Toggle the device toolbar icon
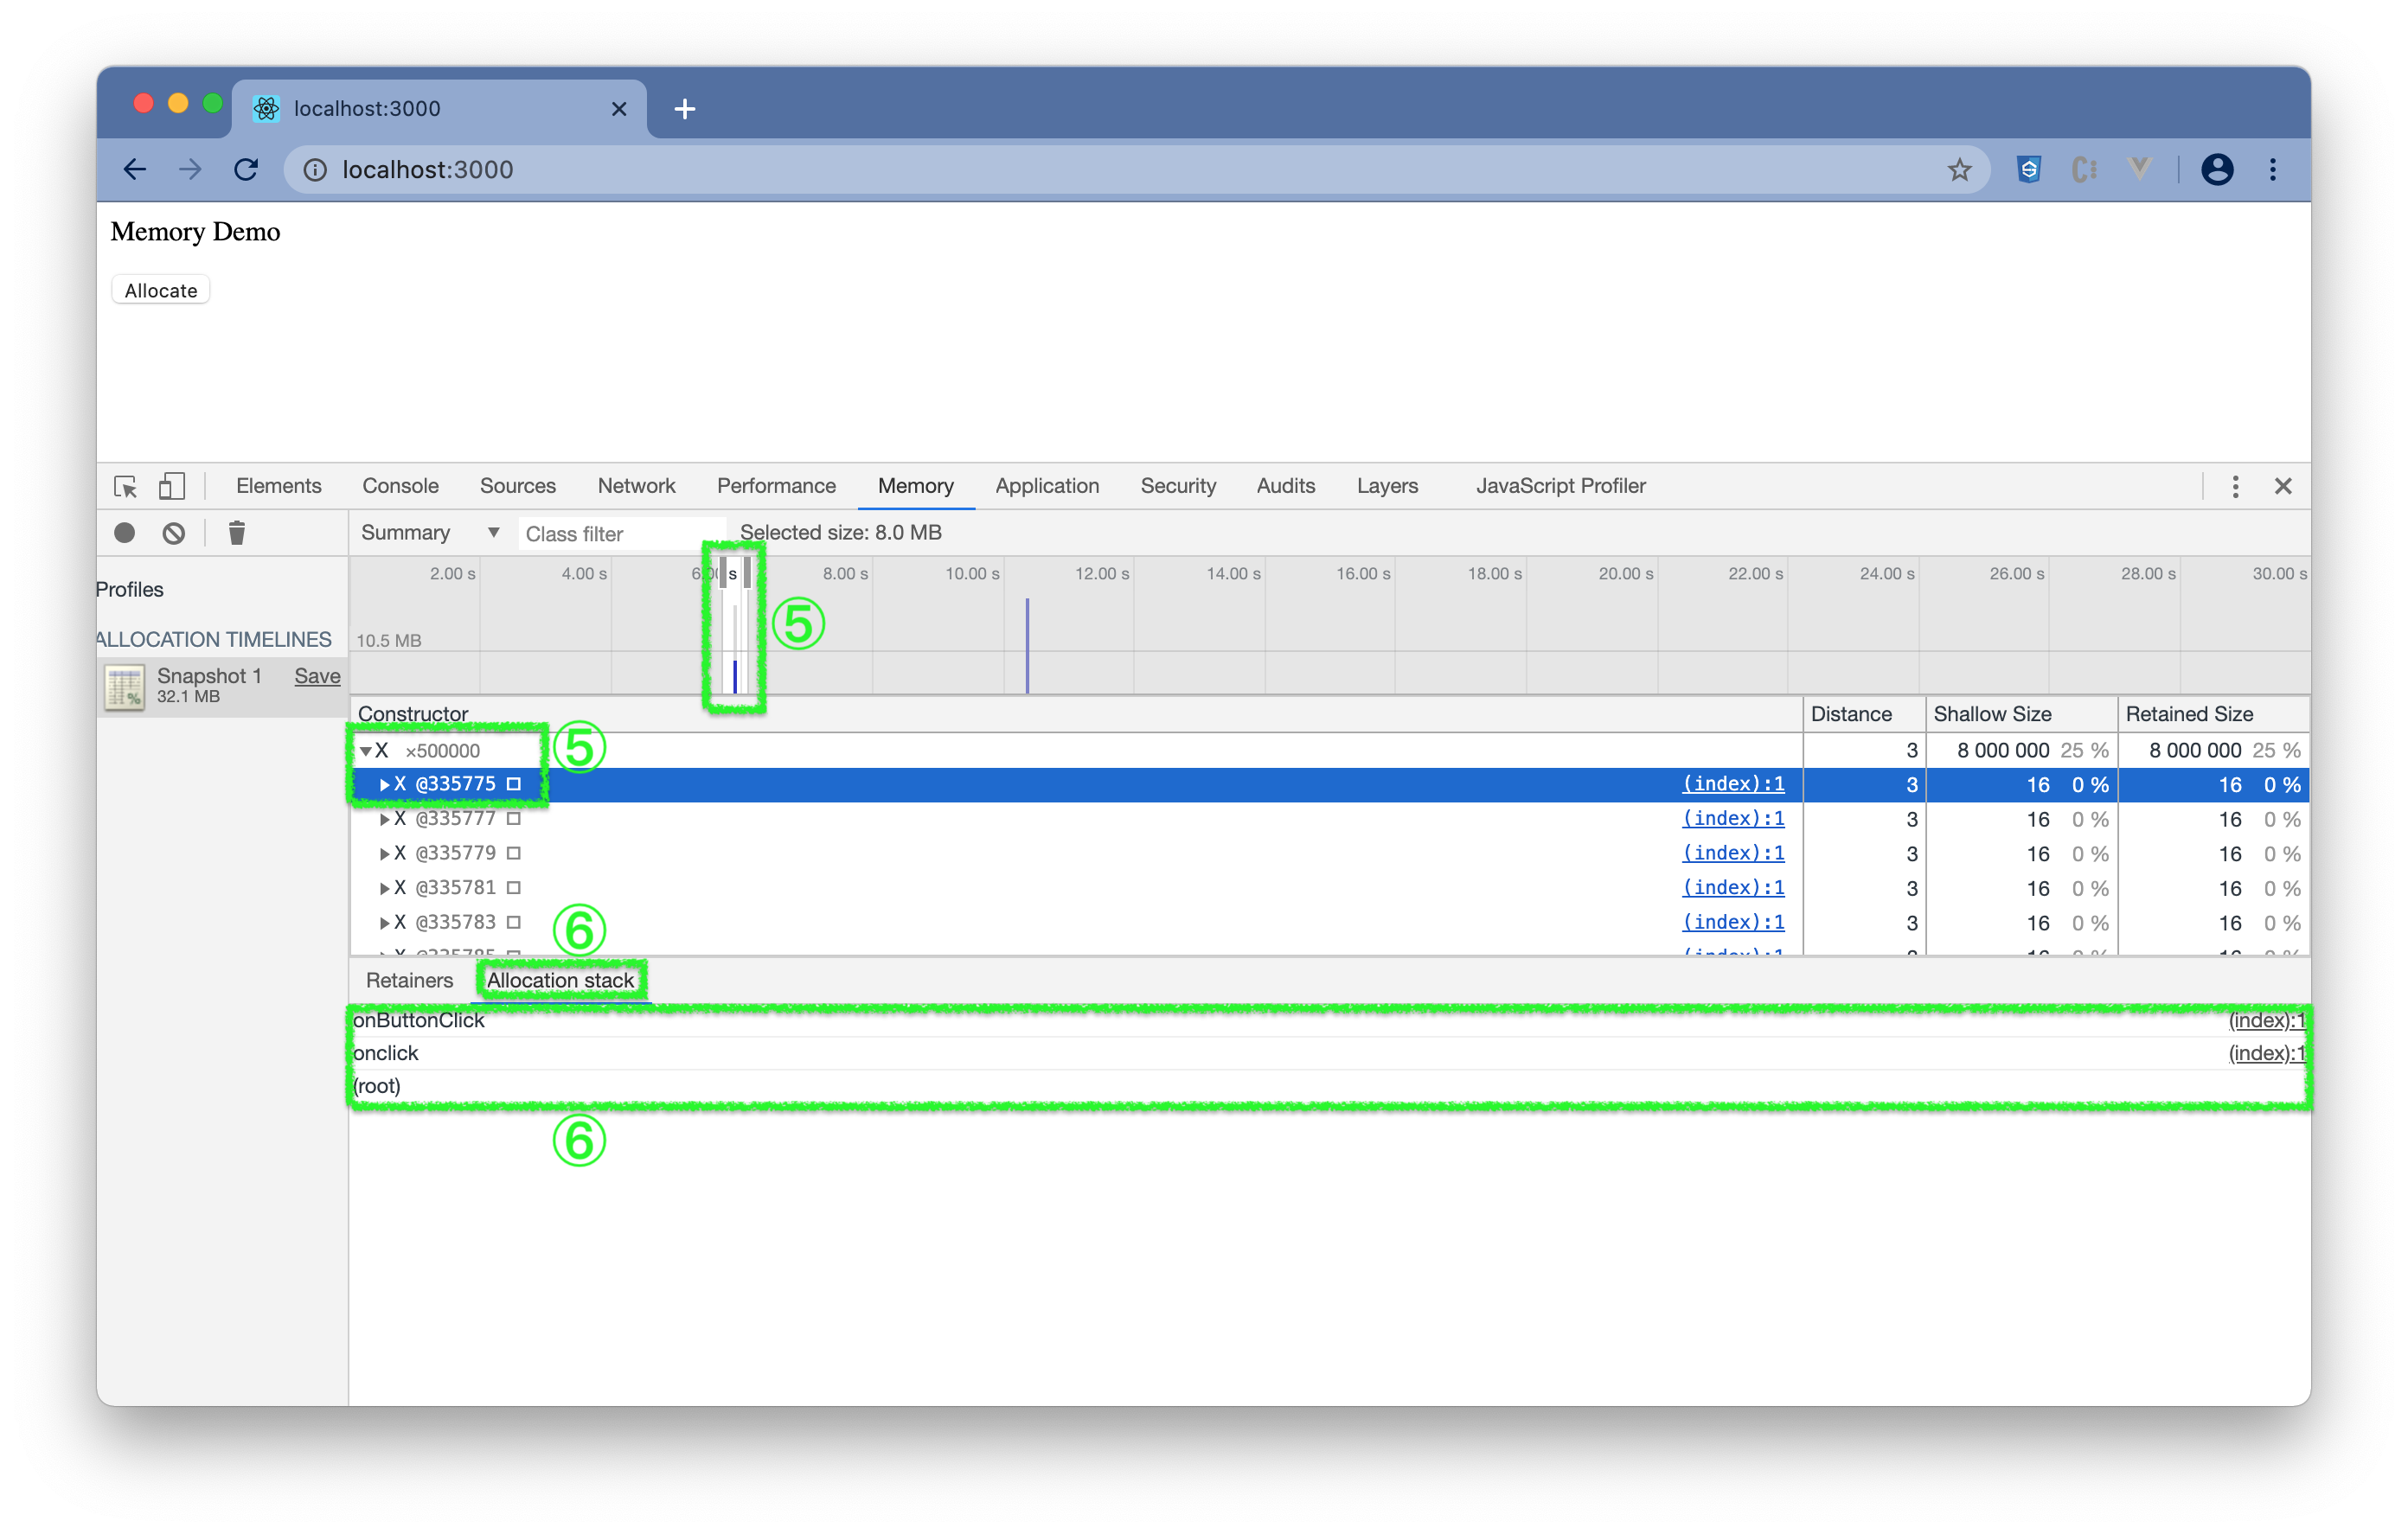The height and width of the screenshot is (1534, 2408). (172, 486)
